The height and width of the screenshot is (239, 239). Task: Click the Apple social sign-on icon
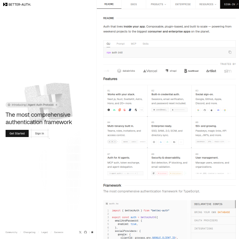(x=212, y=110)
